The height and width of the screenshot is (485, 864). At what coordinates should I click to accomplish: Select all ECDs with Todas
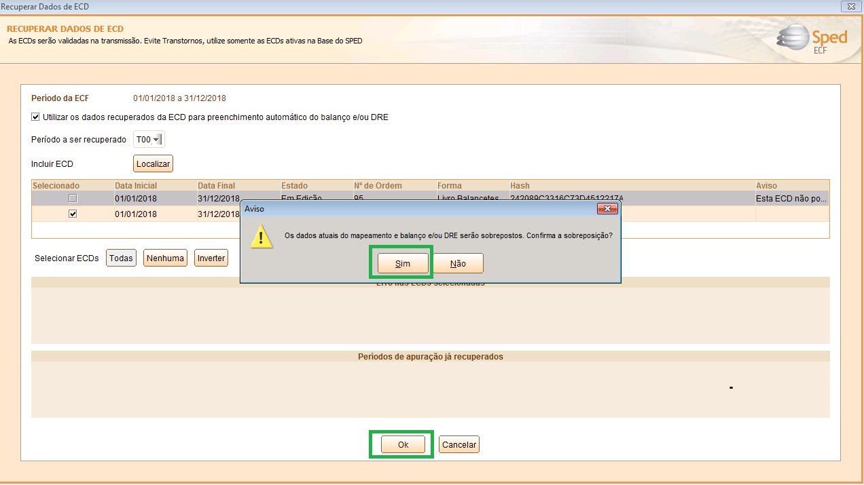coord(121,258)
